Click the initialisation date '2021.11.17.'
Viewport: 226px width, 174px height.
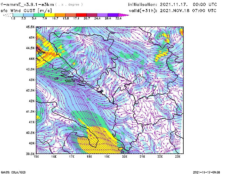point(174,5)
